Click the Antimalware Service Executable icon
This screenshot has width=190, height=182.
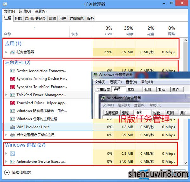tap(13, 161)
